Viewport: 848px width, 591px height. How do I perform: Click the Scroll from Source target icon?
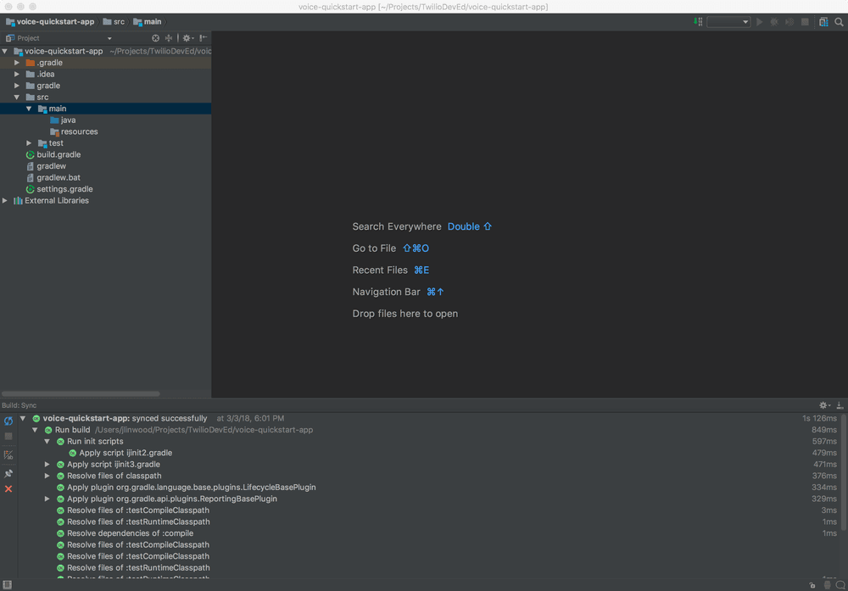click(x=167, y=37)
